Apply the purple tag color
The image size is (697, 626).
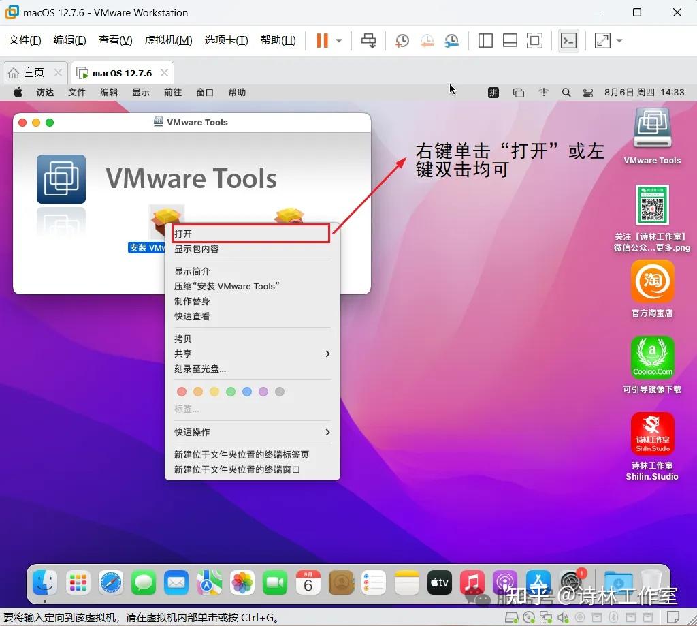click(263, 392)
